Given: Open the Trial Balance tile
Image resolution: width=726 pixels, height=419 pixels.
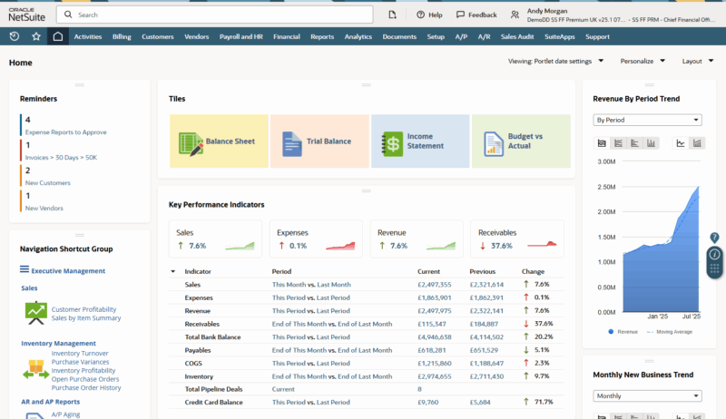Looking at the screenshot, I should tap(319, 141).
